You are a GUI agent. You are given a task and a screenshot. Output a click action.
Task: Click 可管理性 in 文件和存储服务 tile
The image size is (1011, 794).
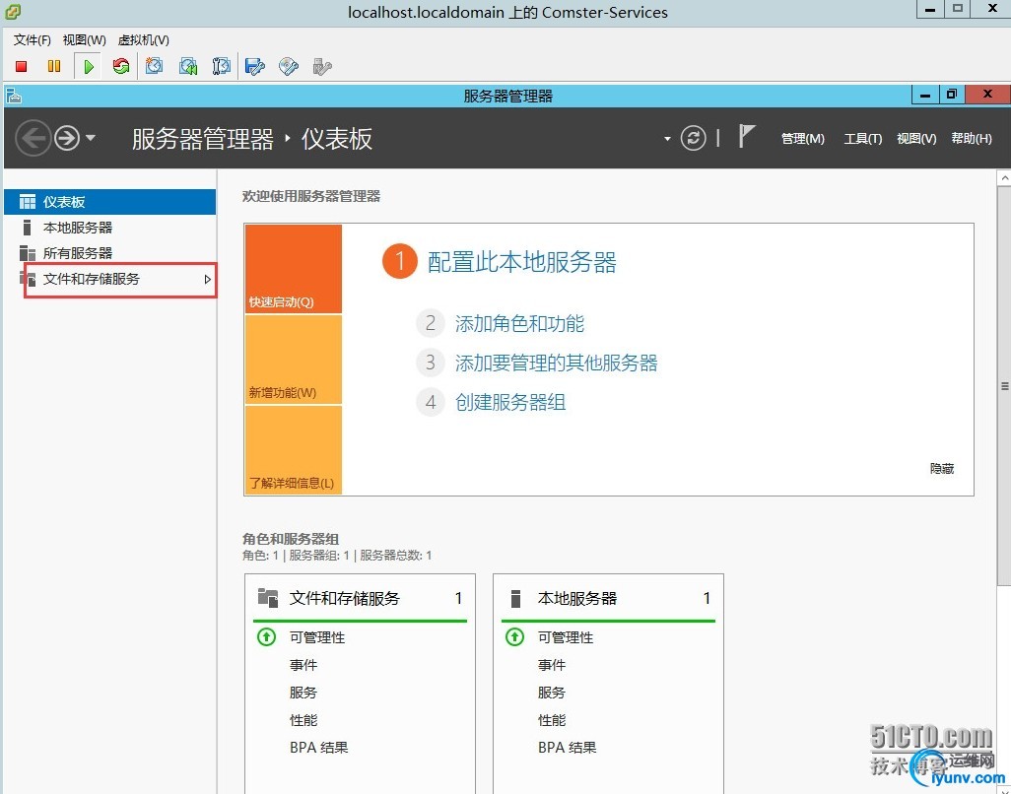pos(317,637)
